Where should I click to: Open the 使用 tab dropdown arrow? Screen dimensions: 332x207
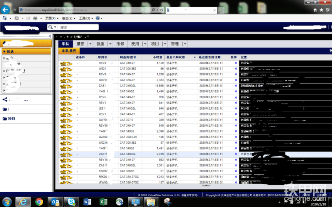click(x=145, y=44)
